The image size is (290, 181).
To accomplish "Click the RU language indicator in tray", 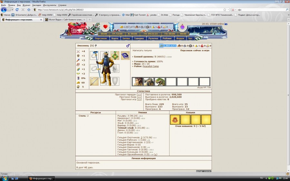I will tap(262, 178).
